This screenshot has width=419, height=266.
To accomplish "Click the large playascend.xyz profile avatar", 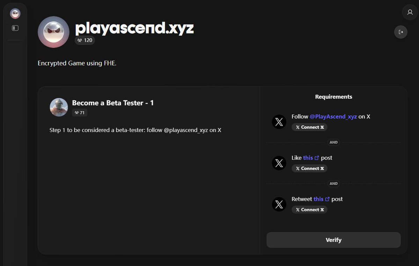I will (x=53, y=32).
